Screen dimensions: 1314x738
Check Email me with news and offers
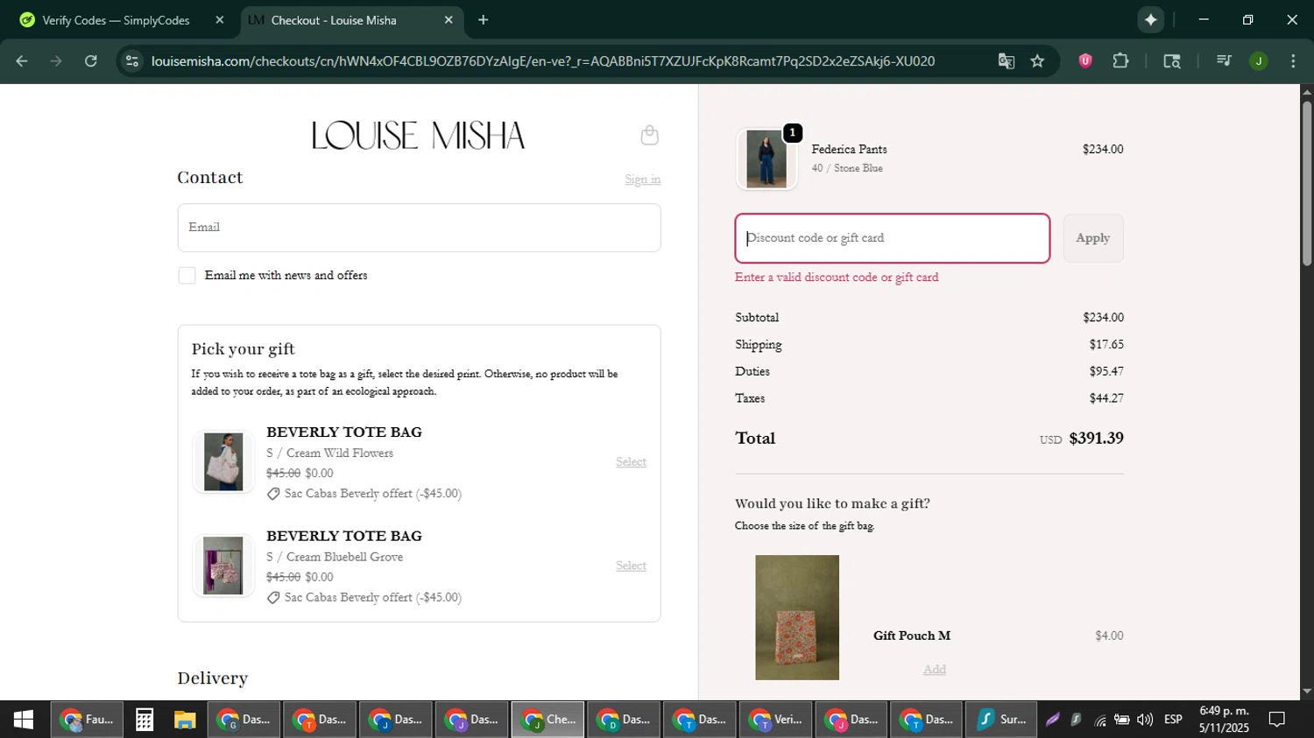[x=187, y=276]
